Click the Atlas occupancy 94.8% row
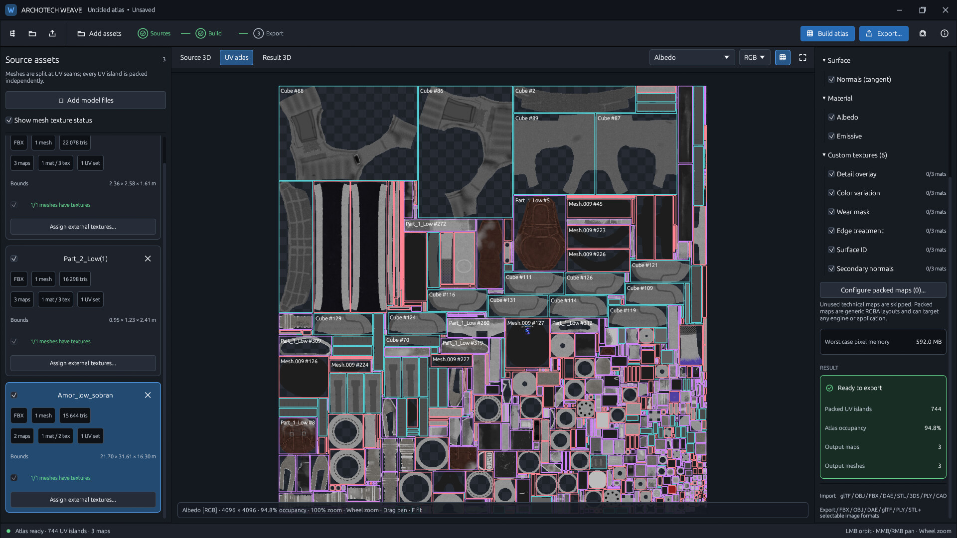 coord(883,428)
